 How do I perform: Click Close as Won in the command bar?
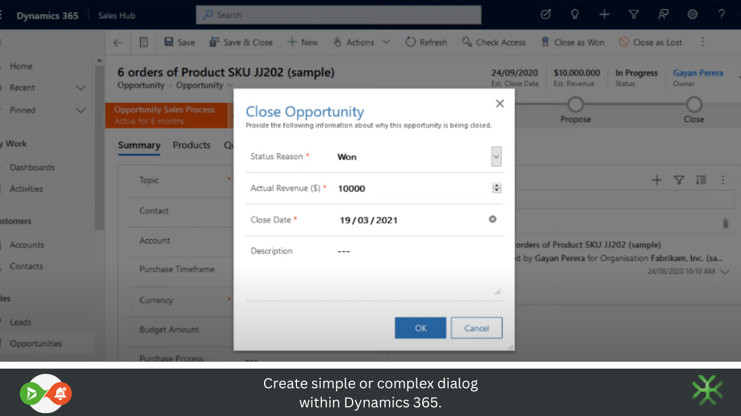[572, 42]
